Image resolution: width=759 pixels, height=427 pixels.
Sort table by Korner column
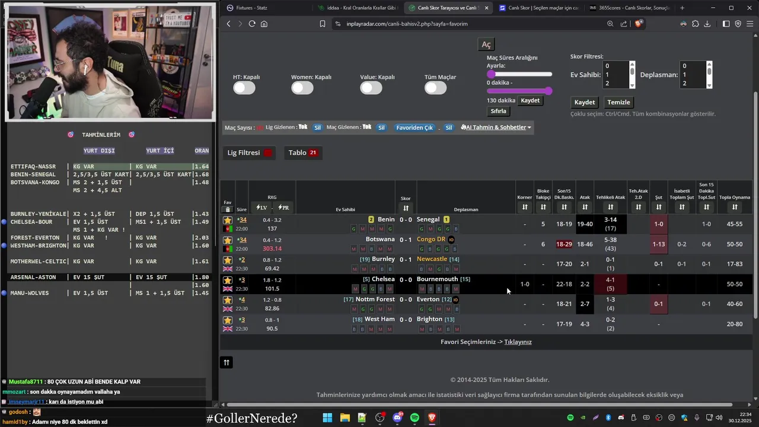tap(525, 207)
